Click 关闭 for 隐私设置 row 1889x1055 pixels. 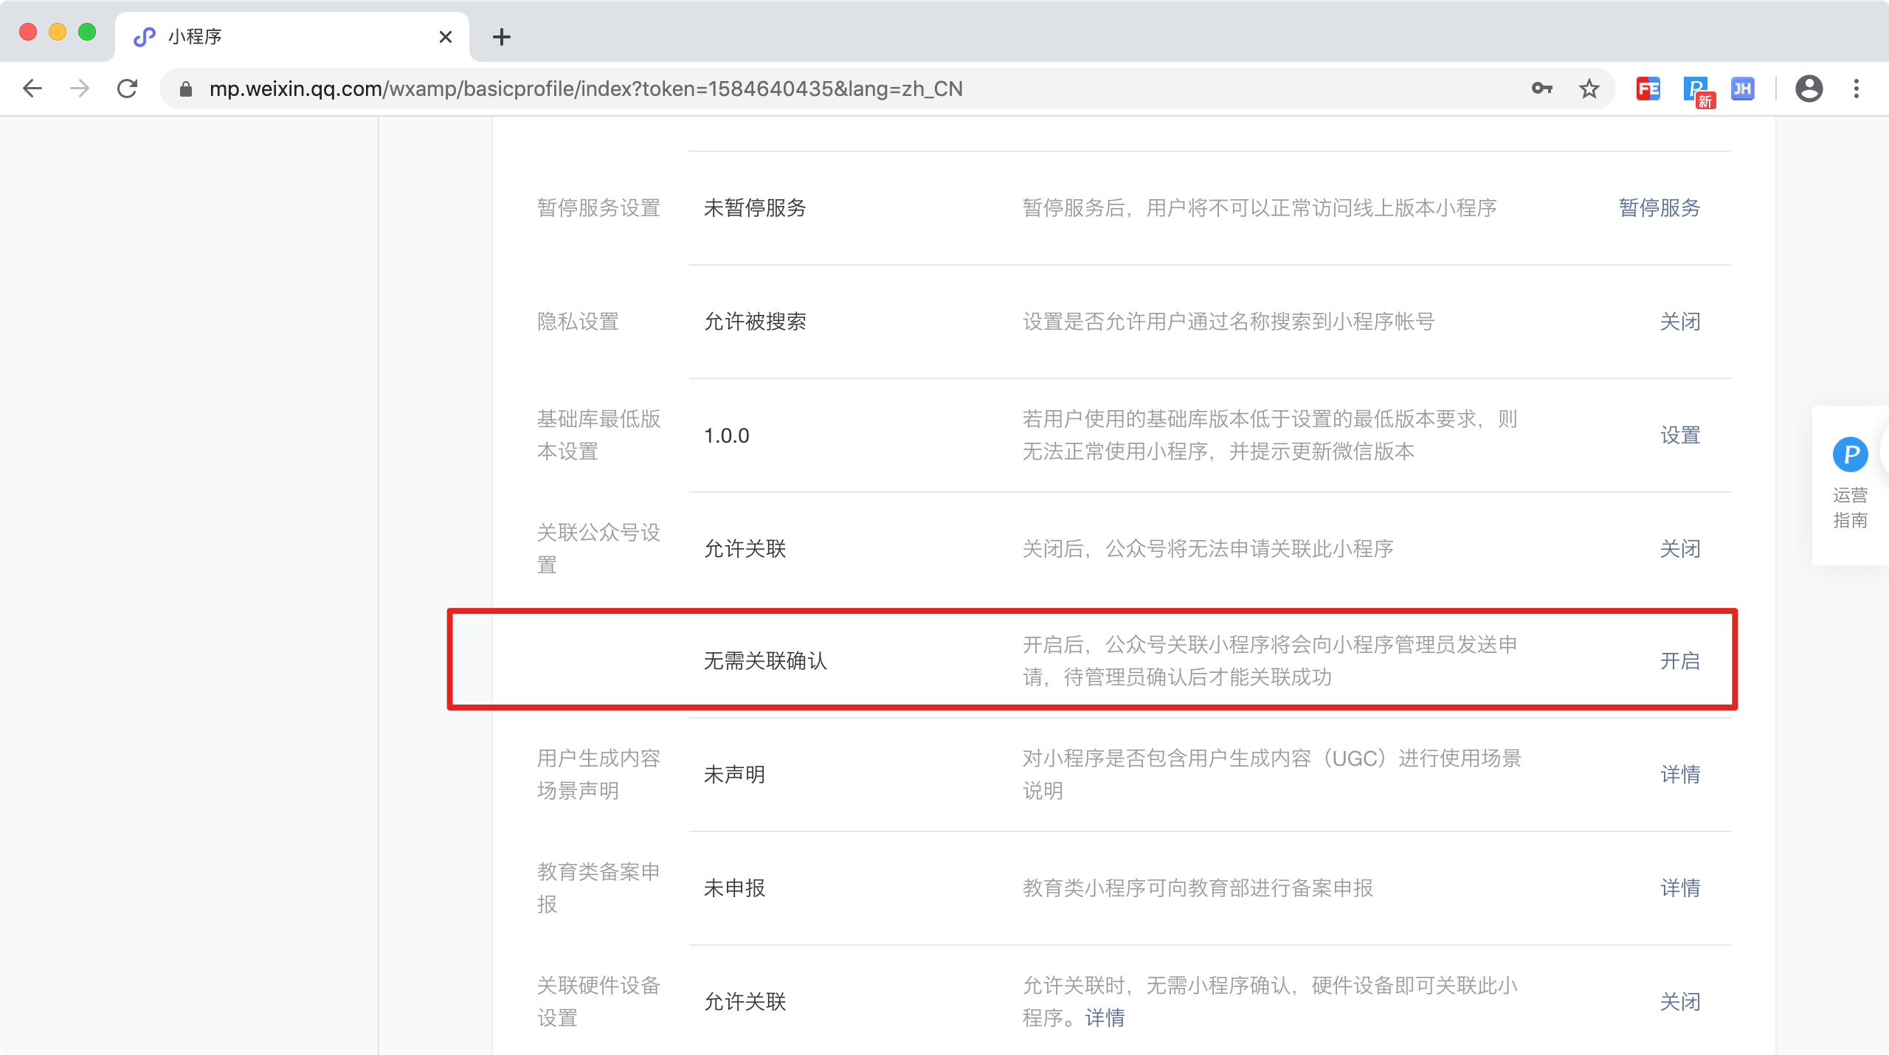point(1679,322)
